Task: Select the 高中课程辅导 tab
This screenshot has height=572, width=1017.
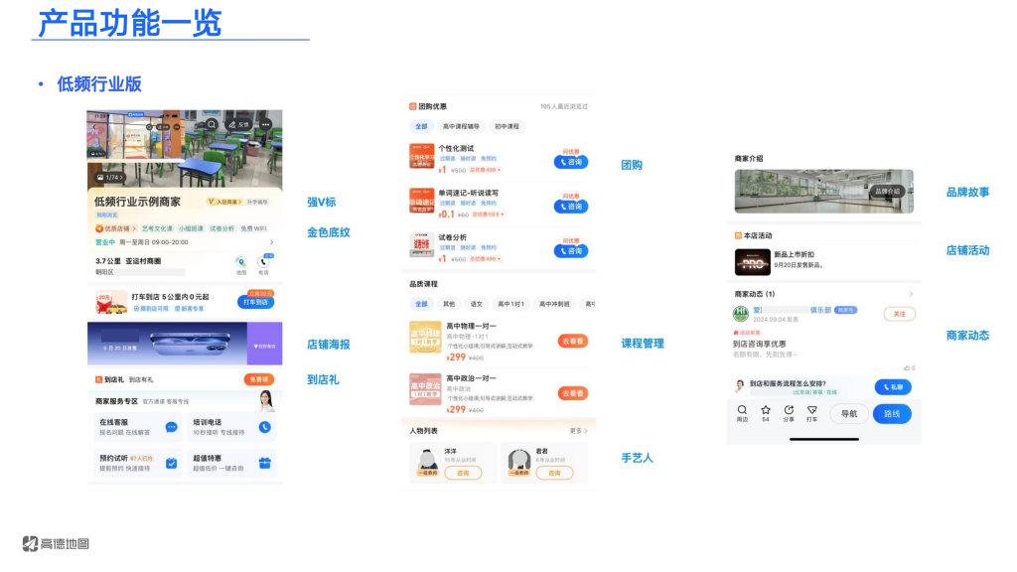Action: coord(461,126)
